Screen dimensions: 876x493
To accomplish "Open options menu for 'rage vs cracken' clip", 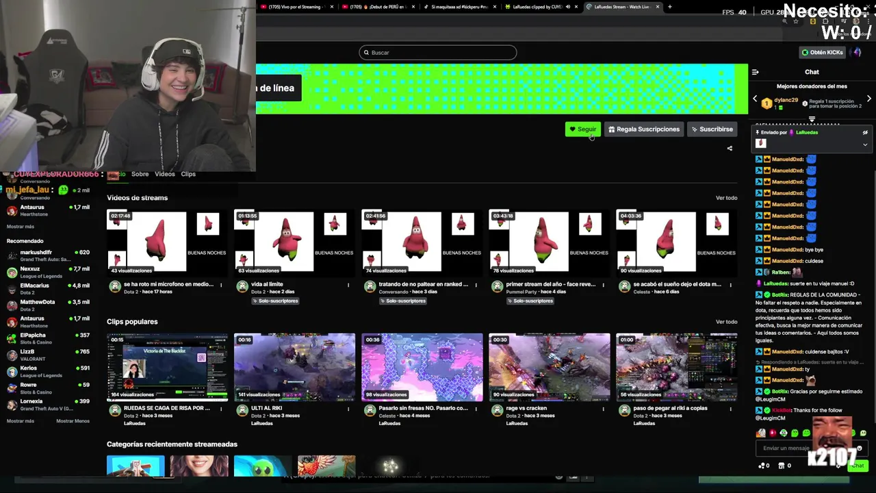I will tap(603, 409).
